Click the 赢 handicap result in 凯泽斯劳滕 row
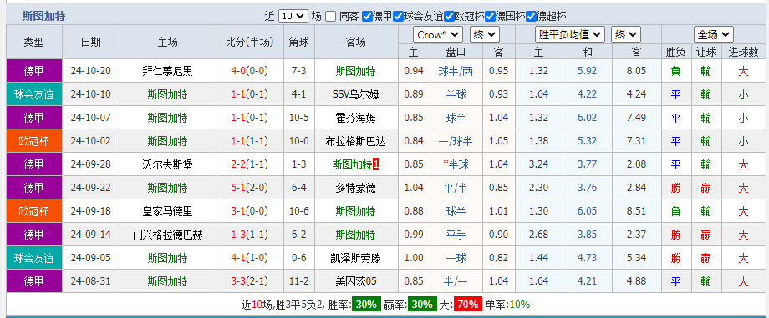The image size is (769, 318). tap(706, 258)
